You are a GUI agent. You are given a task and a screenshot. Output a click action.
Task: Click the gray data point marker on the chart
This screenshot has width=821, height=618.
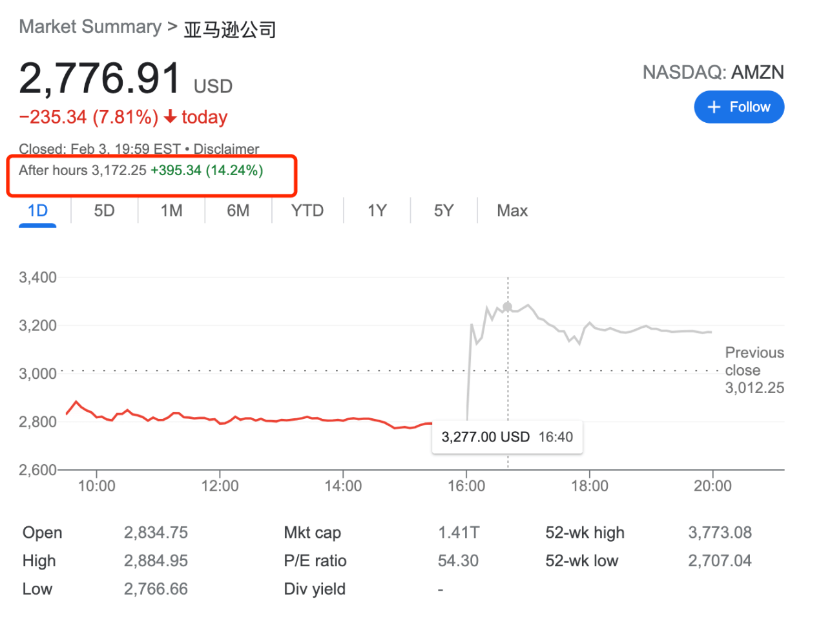coord(507,306)
